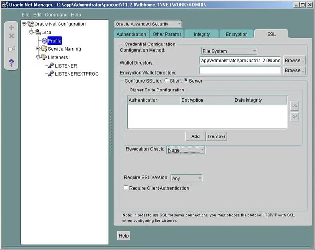
Task: Move cipher suite down with arrow button
Action: [294, 116]
